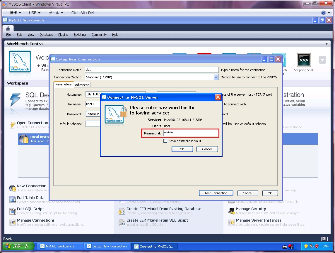335x253 pixels.
Task: Click OK in the Setup New Connection dialog
Action: point(270,193)
